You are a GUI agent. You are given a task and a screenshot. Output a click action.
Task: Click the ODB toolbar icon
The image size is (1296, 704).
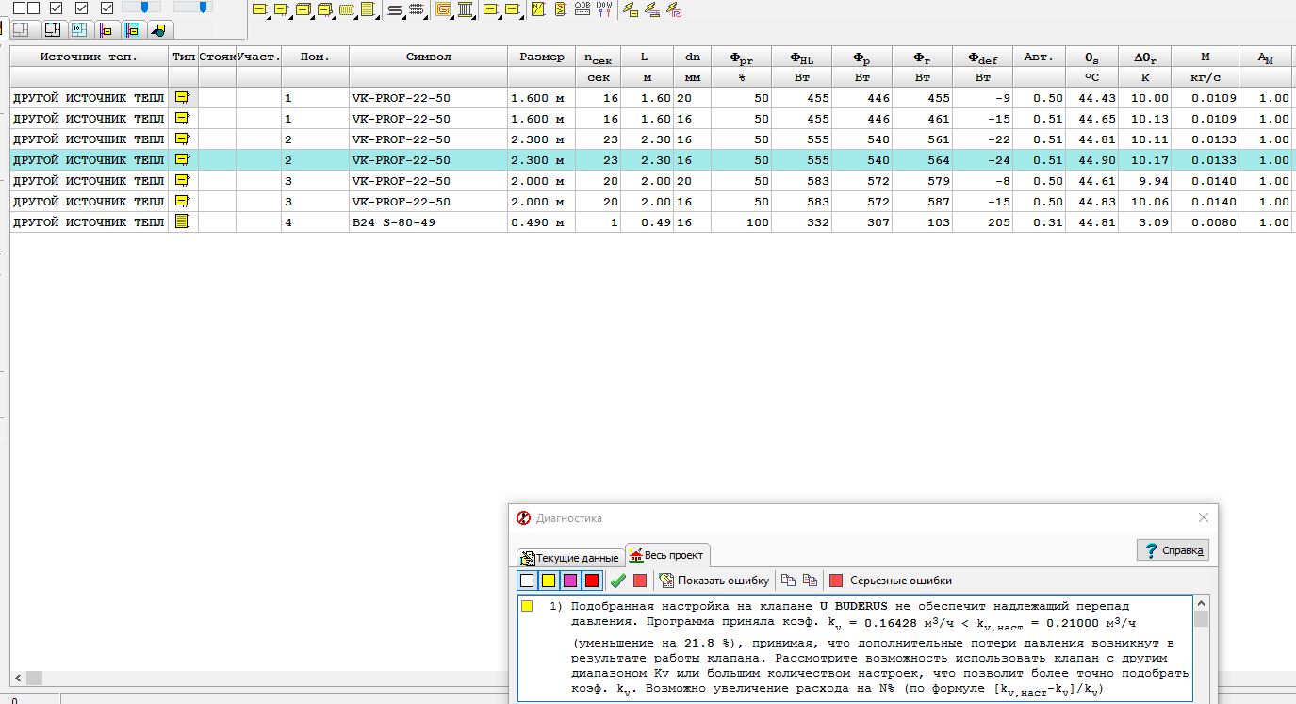[x=582, y=10]
